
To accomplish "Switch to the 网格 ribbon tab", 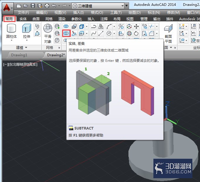I will click(x=49, y=19).
